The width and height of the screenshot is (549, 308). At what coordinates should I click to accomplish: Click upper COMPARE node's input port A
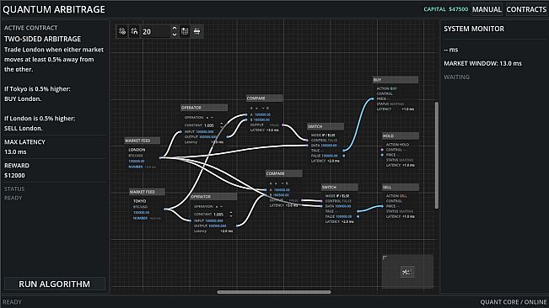[x=247, y=114]
